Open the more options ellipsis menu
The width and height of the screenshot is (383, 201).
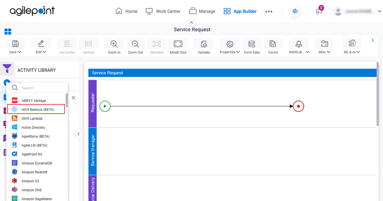click(x=269, y=11)
